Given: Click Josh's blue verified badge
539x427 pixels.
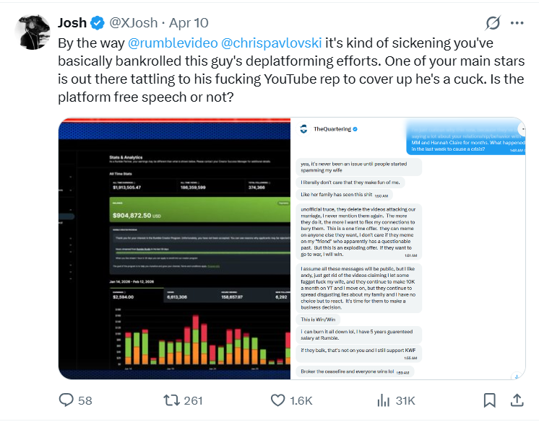Looking at the screenshot, I should click(x=97, y=23).
